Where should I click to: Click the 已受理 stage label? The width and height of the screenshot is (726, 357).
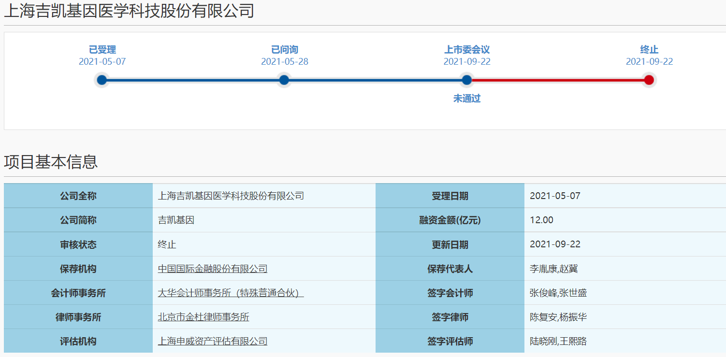pyautogui.click(x=102, y=50)
